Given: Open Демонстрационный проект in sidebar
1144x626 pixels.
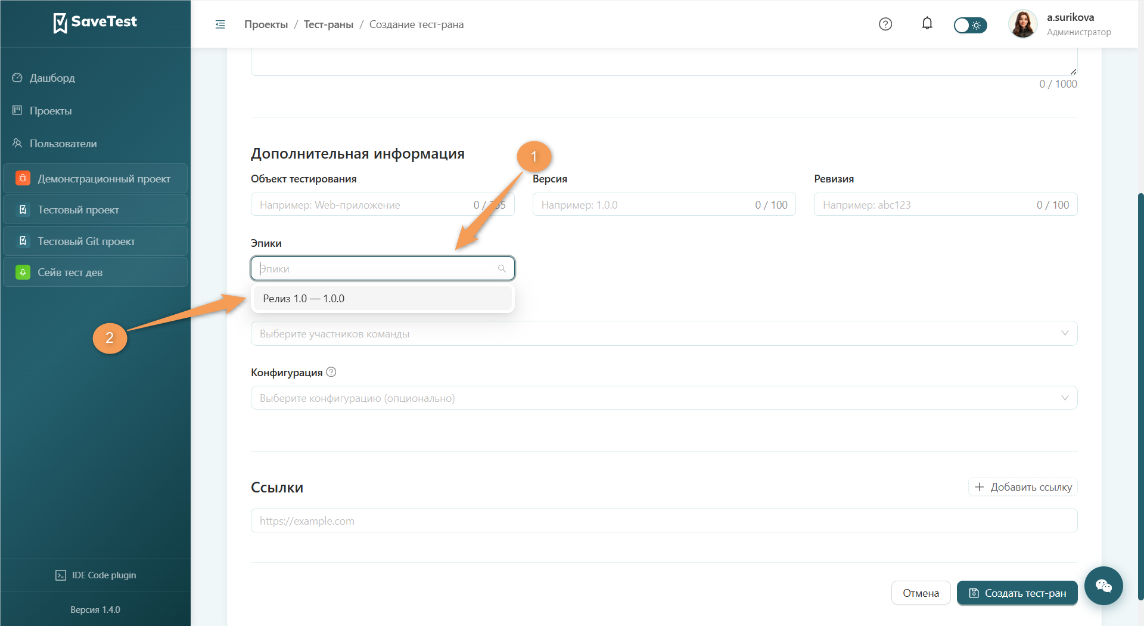Looking at the screenshot, I should (95, 178).
